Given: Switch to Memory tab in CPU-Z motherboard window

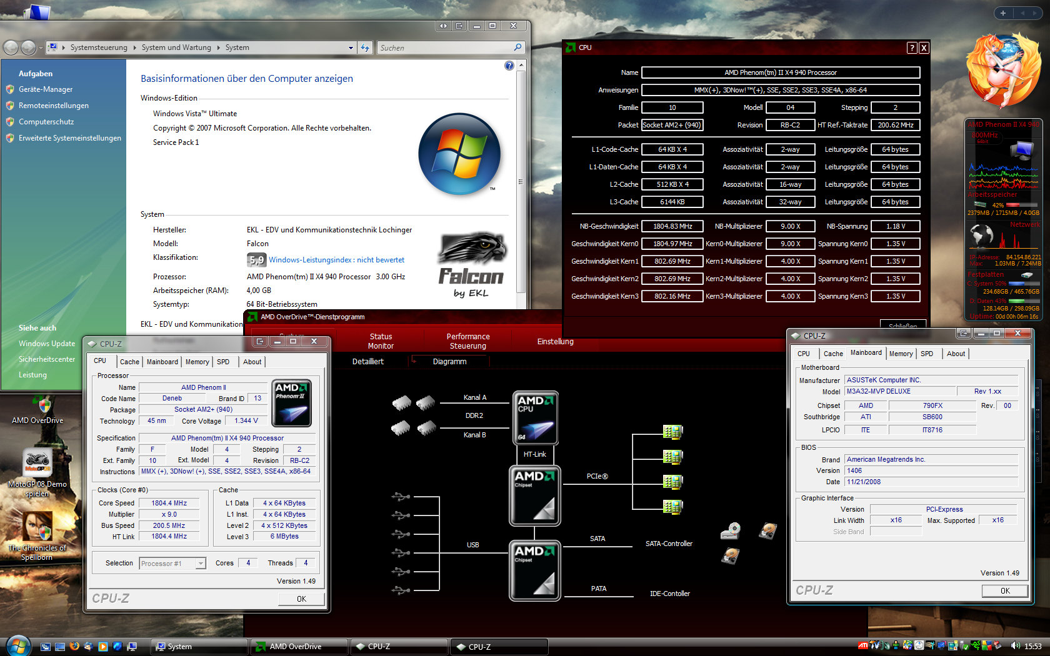Looking at the screenshot, I should click(901, 354).
